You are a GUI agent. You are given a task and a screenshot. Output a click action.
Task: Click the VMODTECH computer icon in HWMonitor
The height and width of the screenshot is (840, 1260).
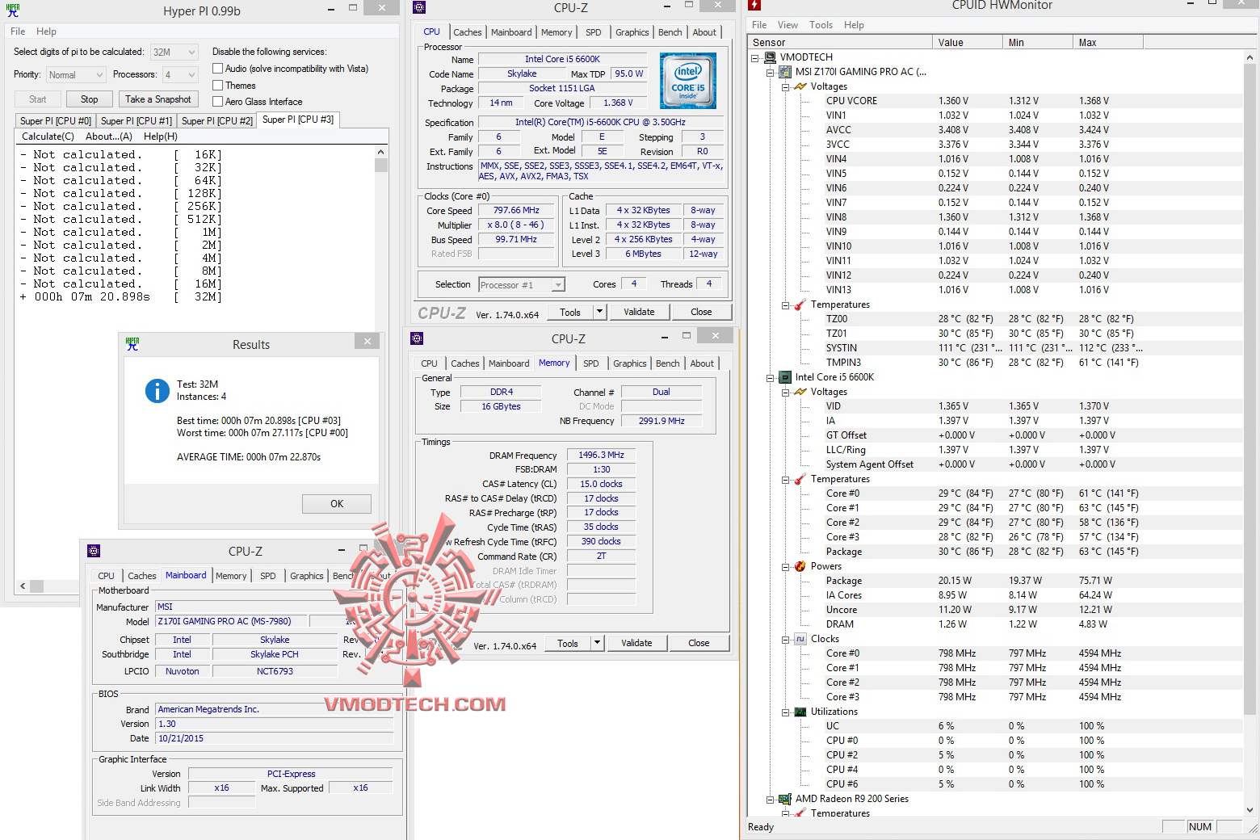770,57
